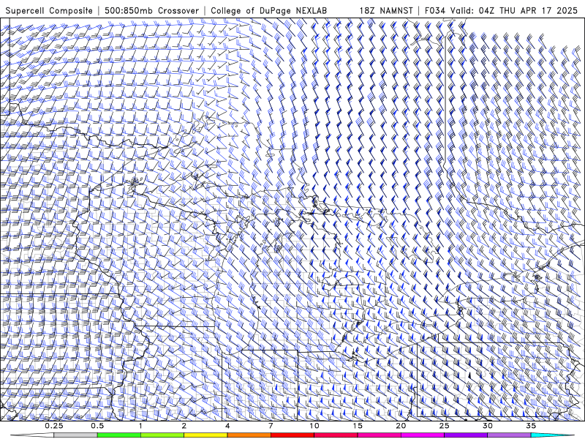
Task: Click the 'Supercell Composite' title text
Action: pyautogui.click(x=49, y=10)
